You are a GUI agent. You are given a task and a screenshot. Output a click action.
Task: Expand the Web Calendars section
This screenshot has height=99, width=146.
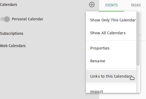click(13, 46)
